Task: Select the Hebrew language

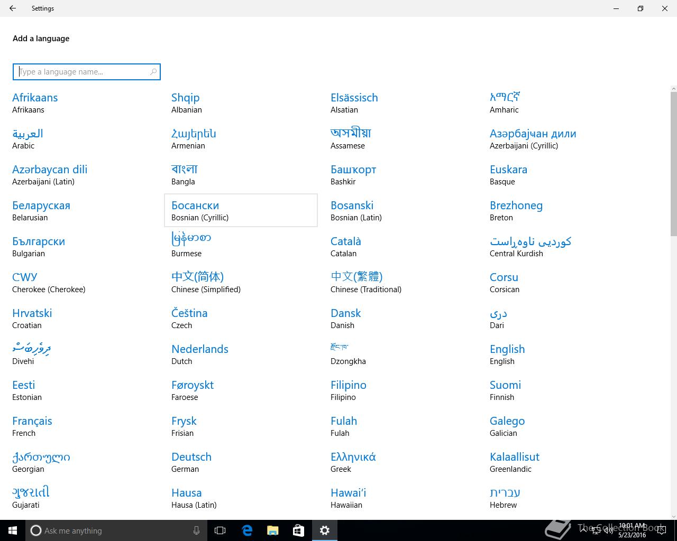Action: tap(559, 498)
